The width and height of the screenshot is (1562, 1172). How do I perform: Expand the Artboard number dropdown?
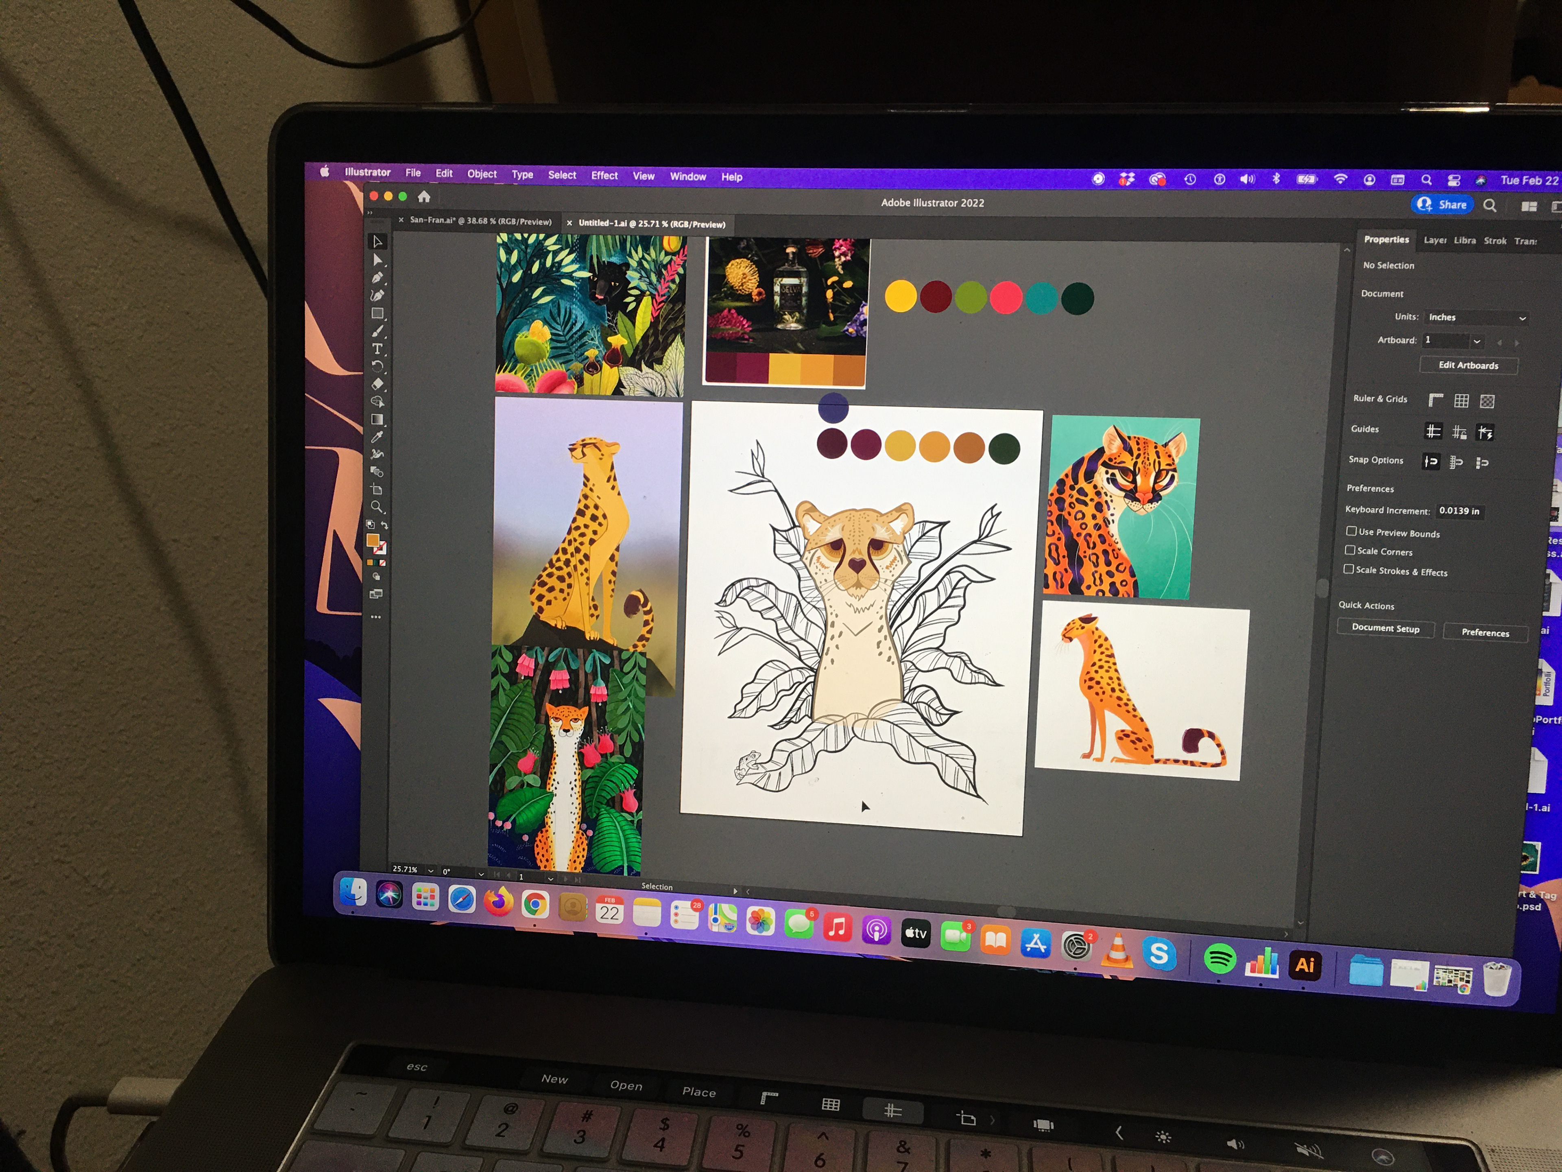coord(1476,341)
